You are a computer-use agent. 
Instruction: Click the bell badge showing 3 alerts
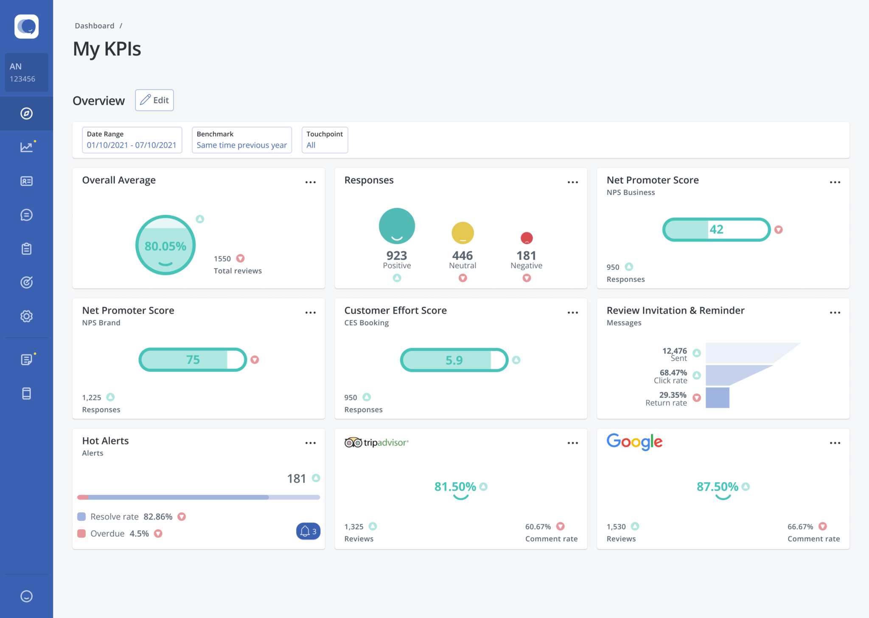[308, 531]
